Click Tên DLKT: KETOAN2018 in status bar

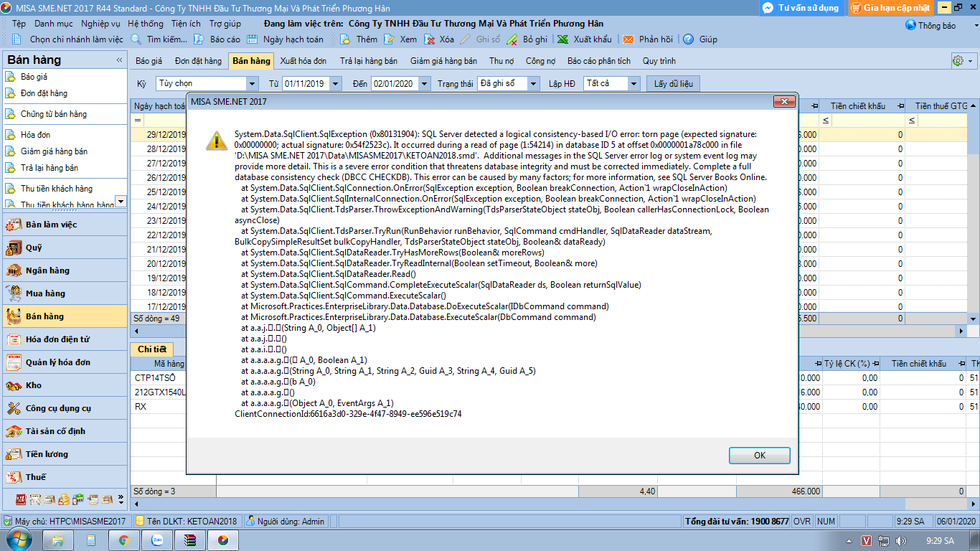coord(187,522)
